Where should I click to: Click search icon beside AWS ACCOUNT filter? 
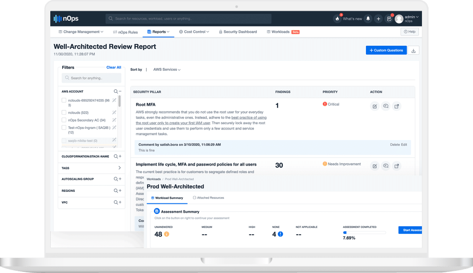coord(116,92)
